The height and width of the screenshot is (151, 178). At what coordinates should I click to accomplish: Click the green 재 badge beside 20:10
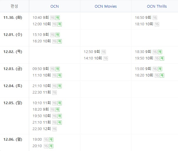point(51,146)
